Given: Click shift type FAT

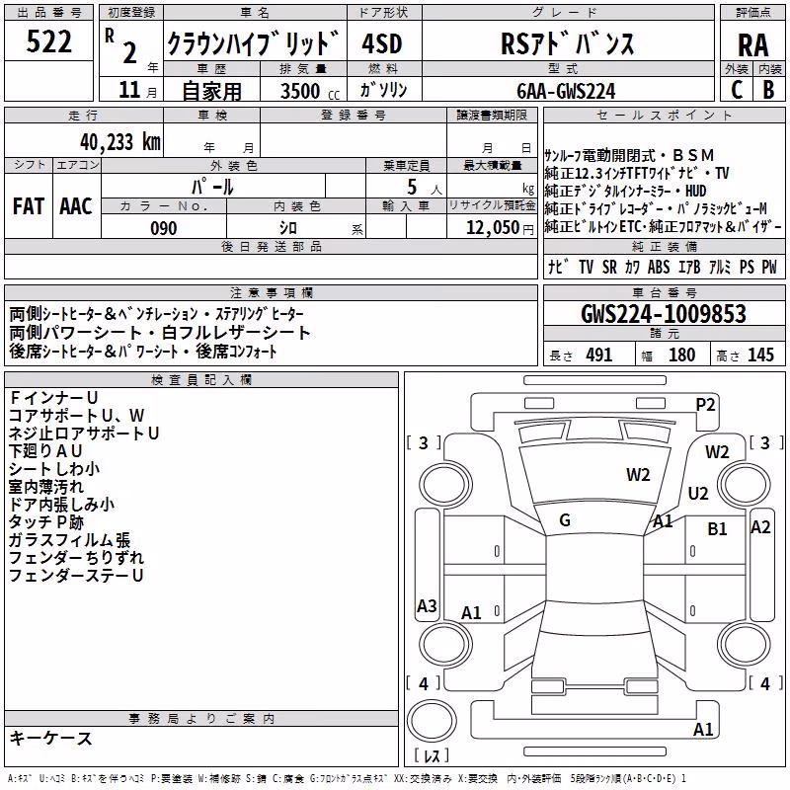Looking at the screenshot, I should [x=29, y=206].
